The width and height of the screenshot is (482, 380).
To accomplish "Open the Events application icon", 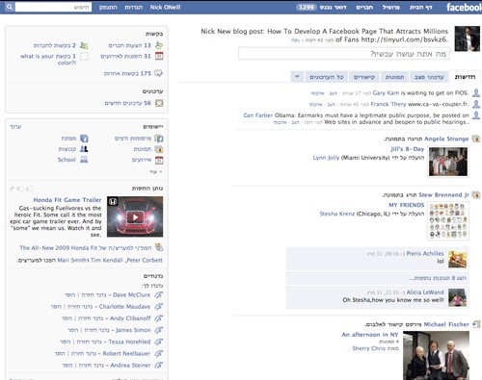I will point(159,160).
